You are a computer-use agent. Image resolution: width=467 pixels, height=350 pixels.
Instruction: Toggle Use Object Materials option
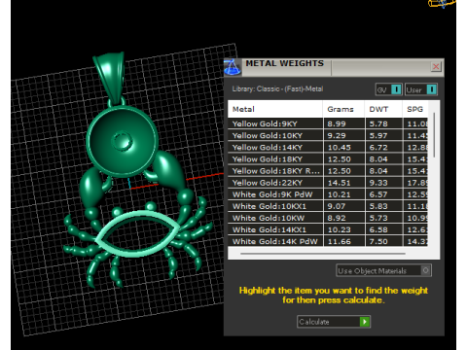click(x=383, y=270)
